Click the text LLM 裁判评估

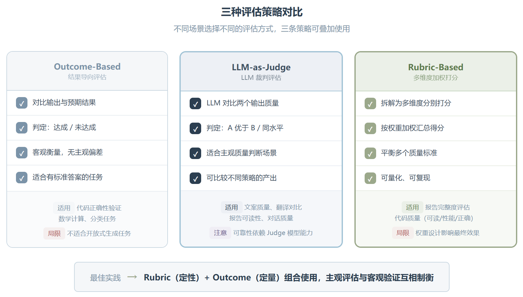click(x=261, y=78)
